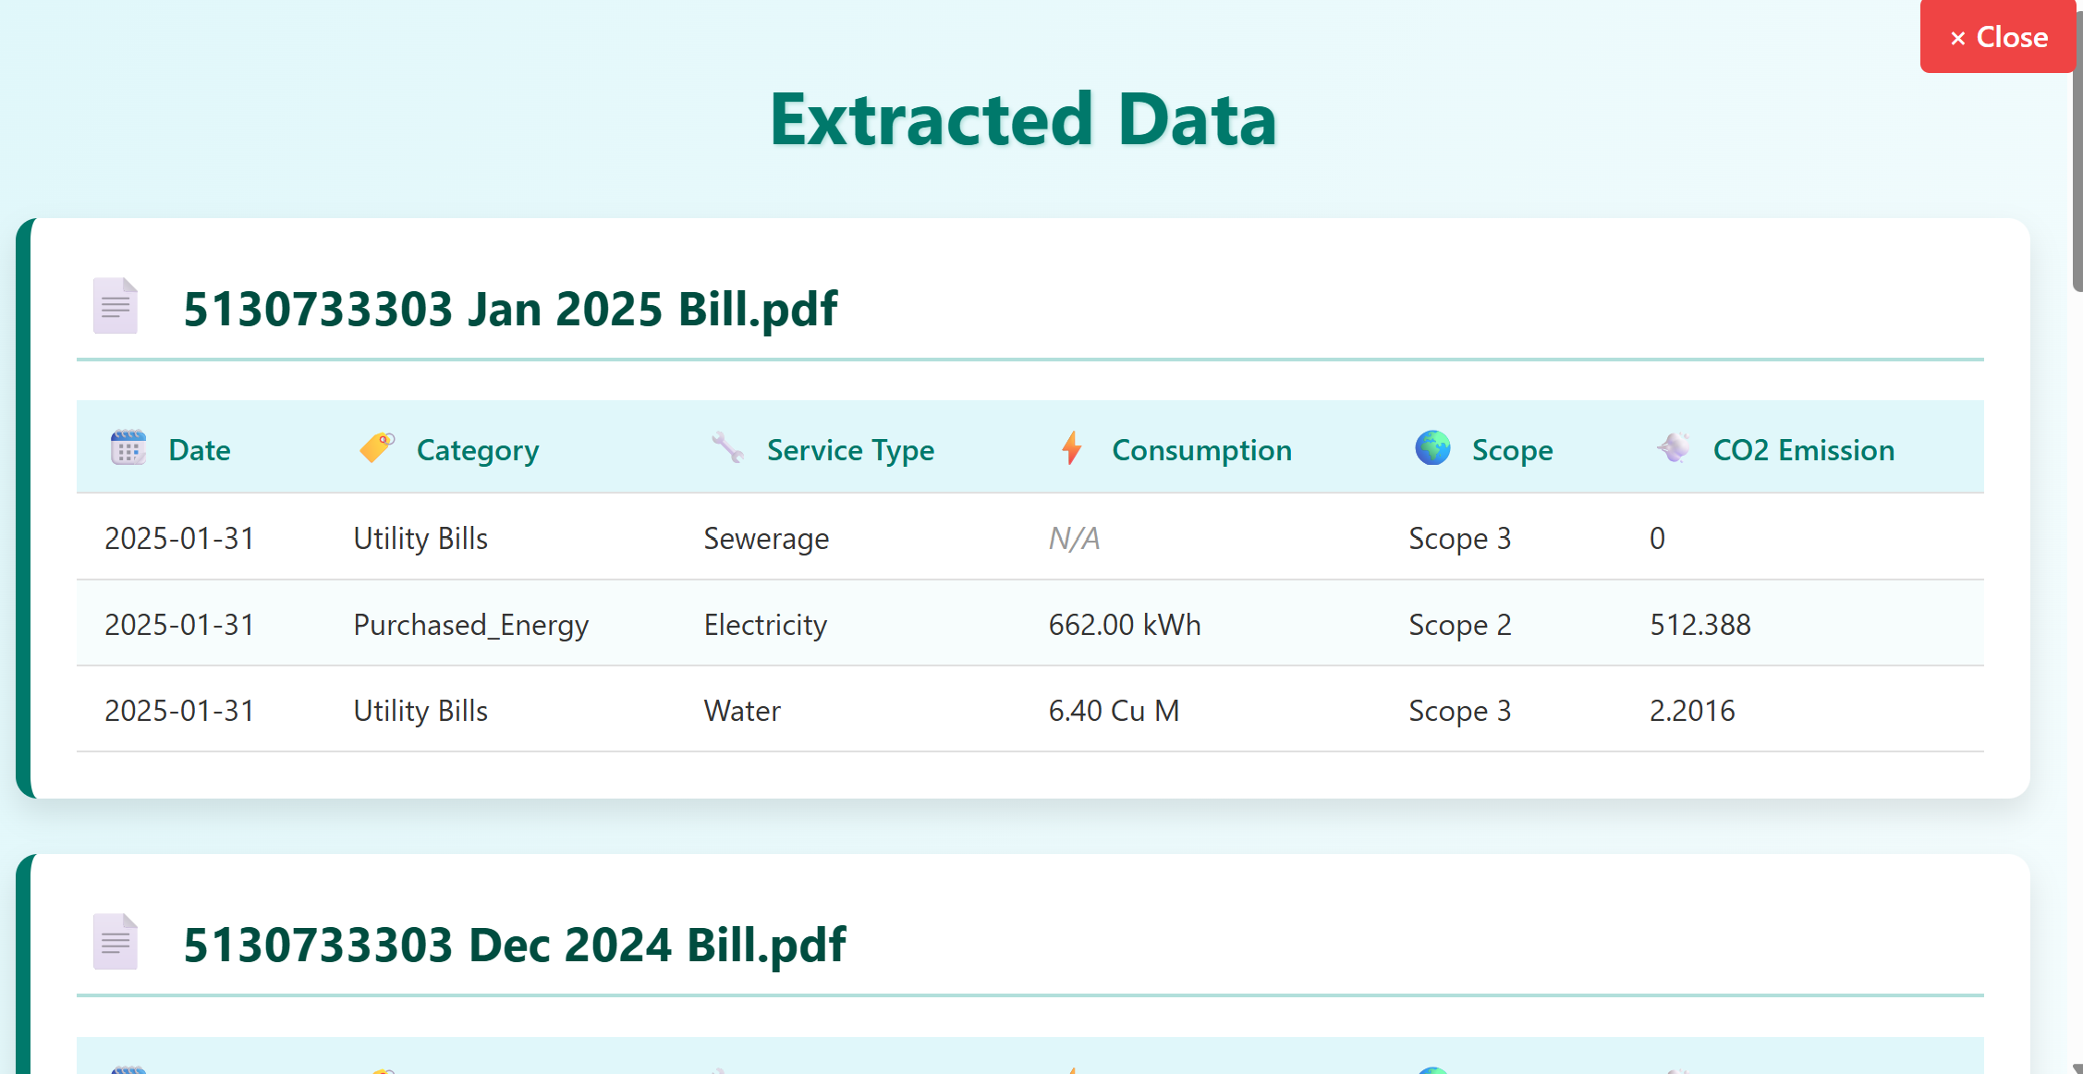Click the 662.00 kWh consumption value
This screenshot has height=1074, width=2083.
1124,625
